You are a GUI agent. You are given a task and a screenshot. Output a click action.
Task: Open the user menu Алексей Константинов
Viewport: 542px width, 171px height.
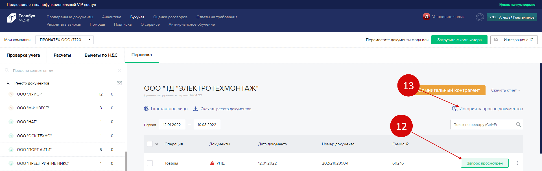512,17
